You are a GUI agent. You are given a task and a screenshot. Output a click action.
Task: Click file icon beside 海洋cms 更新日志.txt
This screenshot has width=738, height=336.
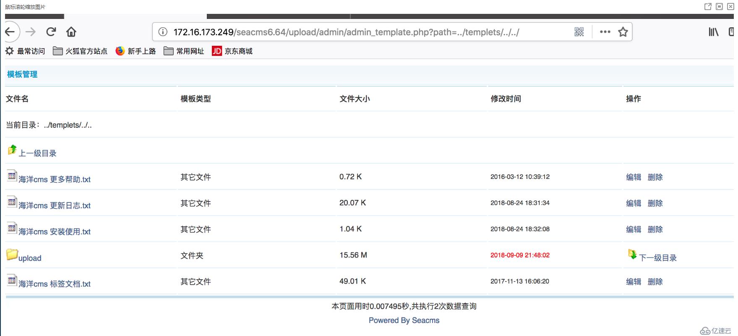[x=12, y=202]
